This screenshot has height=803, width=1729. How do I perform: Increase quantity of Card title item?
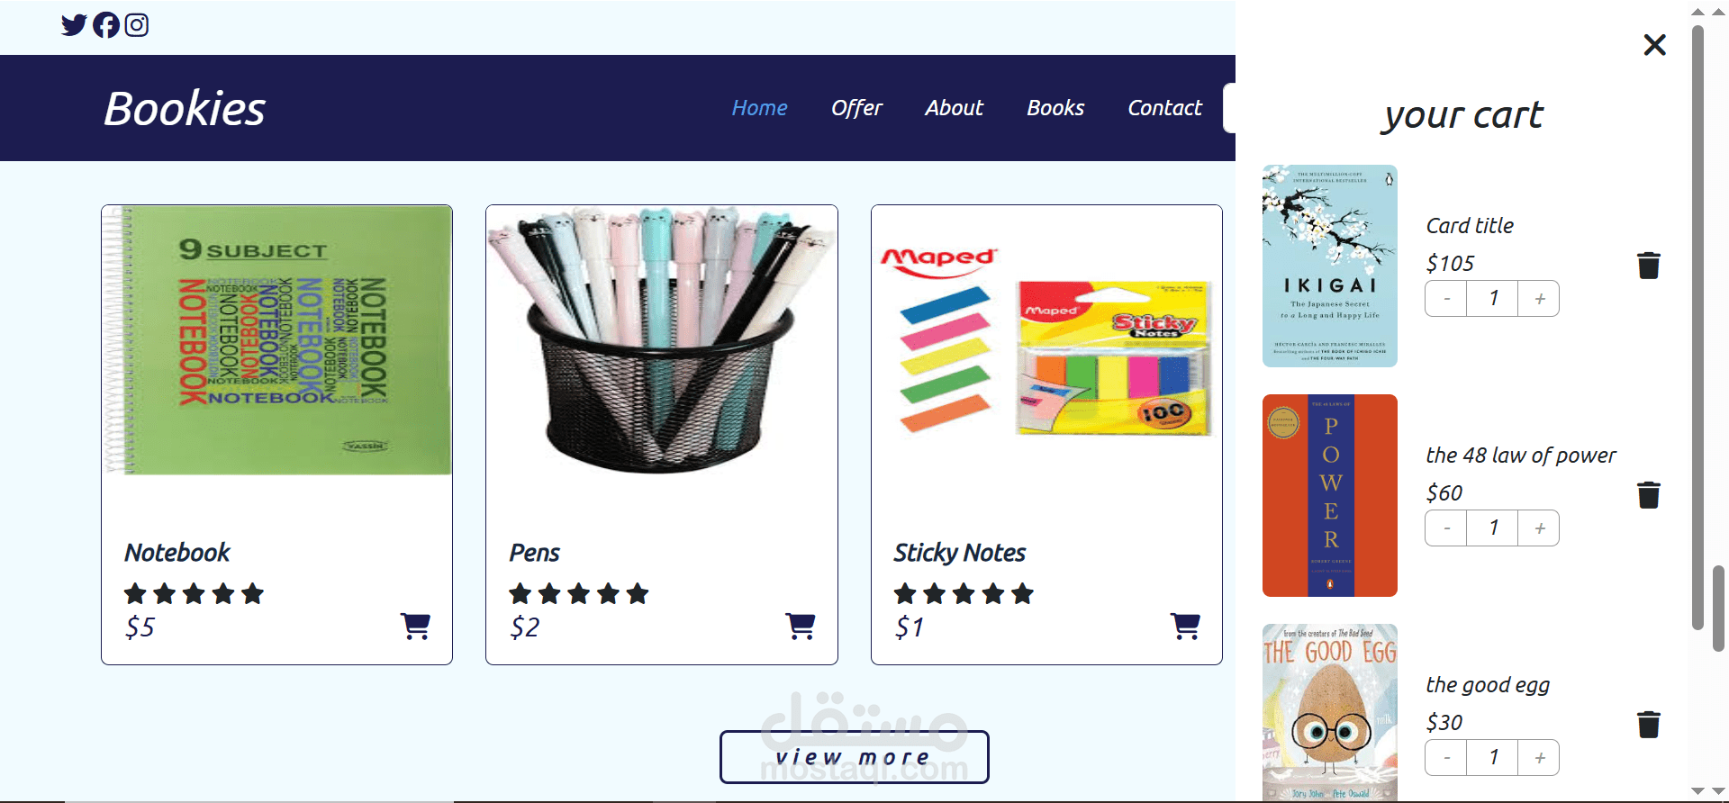1539,299
